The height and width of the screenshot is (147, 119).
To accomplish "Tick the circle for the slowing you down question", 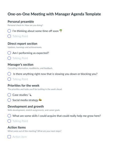I will (9, 74).
